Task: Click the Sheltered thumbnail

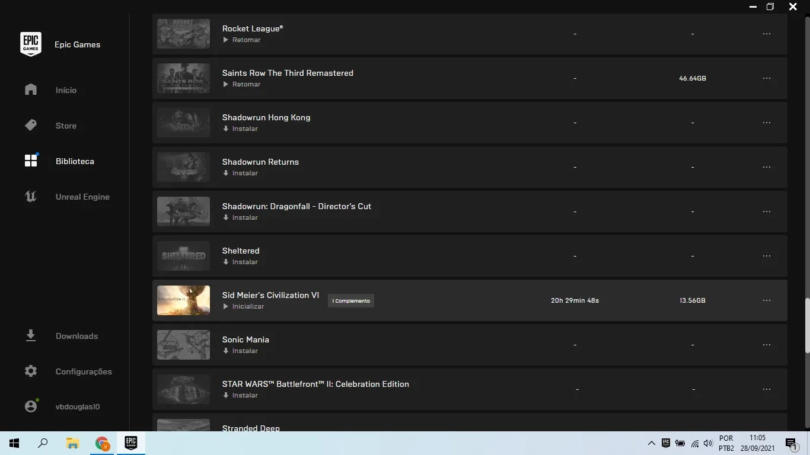Action: (x=183, y=256)
